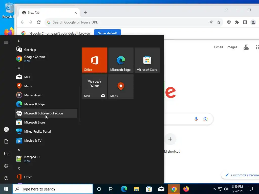
Task: Open Firefox from the taskbar
Action: tap(186, 189)
